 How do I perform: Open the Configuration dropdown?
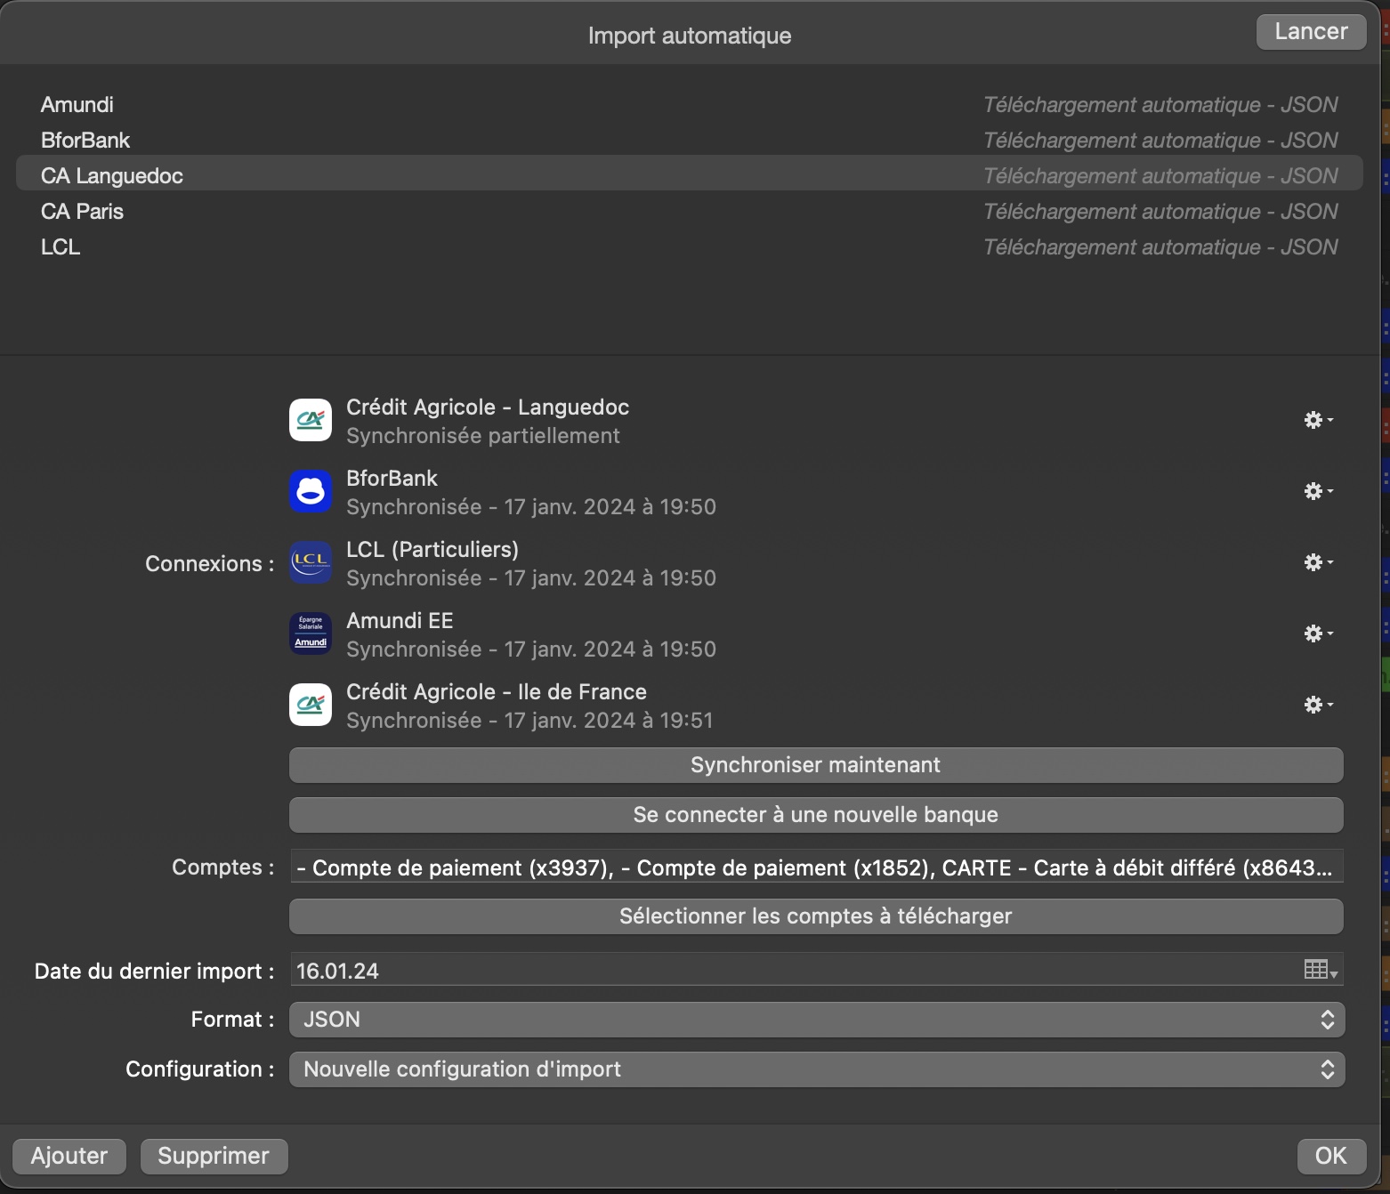816,1069
